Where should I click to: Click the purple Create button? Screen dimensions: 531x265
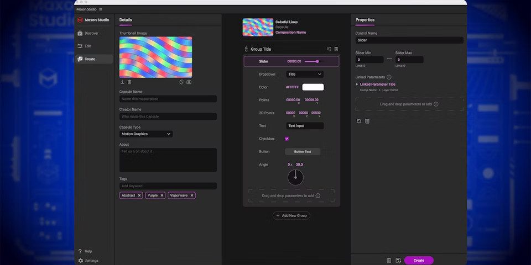pos(419,260)
